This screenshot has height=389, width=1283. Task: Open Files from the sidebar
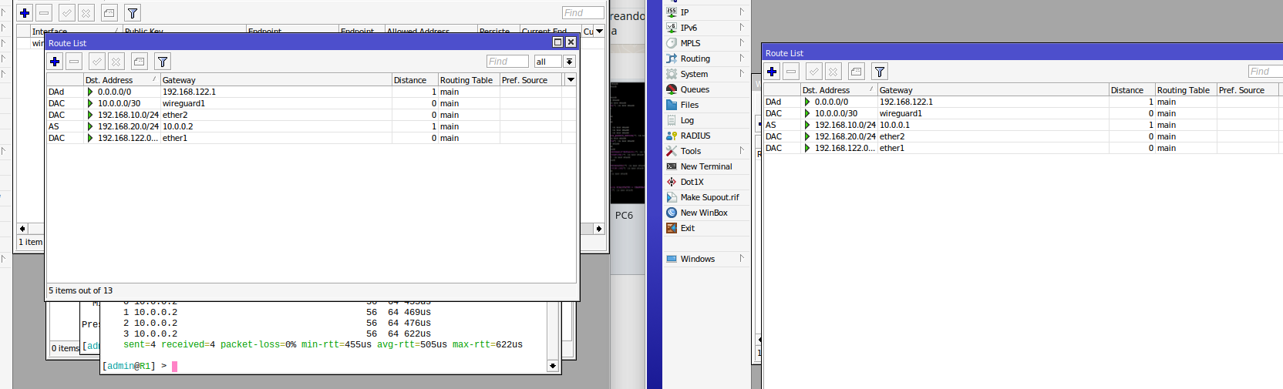click(x=705, y=105)
